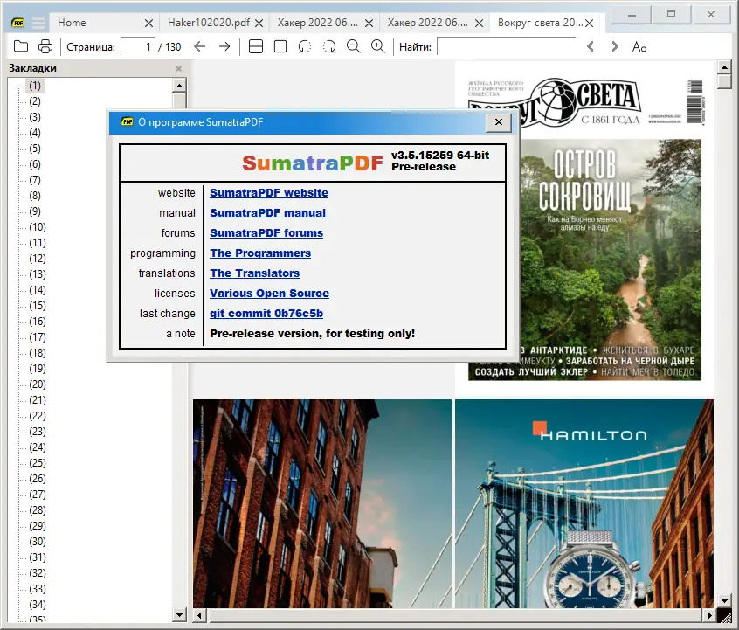Open the SumatraPDF website link
The image size is (739, 630).
click(269, 193)
